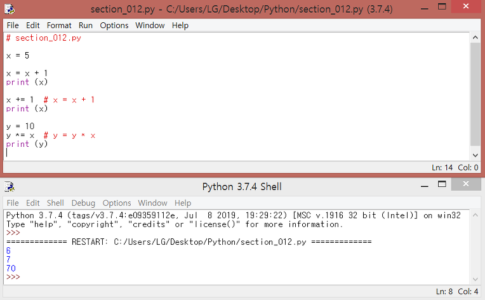The height and width of the screenshot is (300, 485).
Task: Click the editor scrollbar down arrow
Action: [x=475, y=155]
